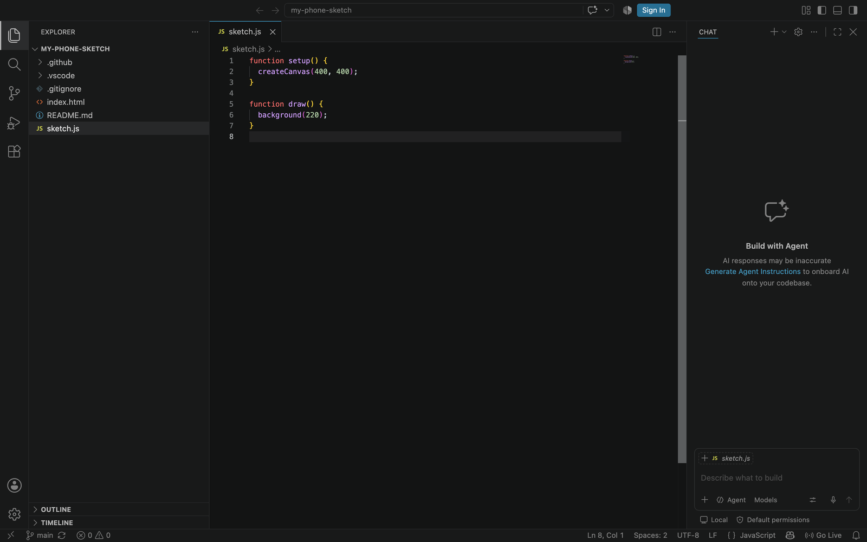The image size is (867, 542).
Task: Start a new chat with plus icon
Action: pos(774,32)
